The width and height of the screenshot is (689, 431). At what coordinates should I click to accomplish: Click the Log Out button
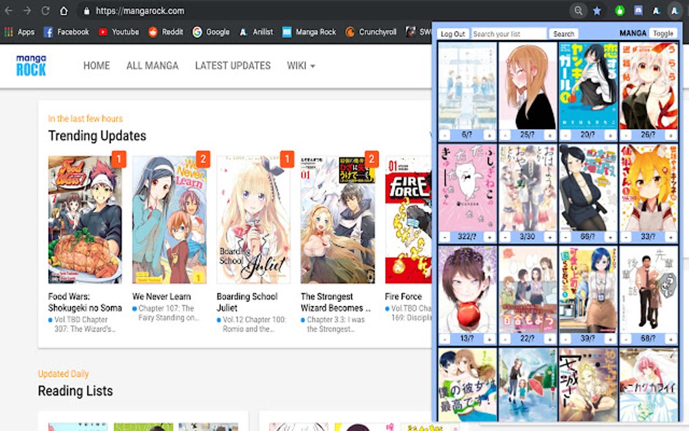pyautogui.click(x=453, y=32)
